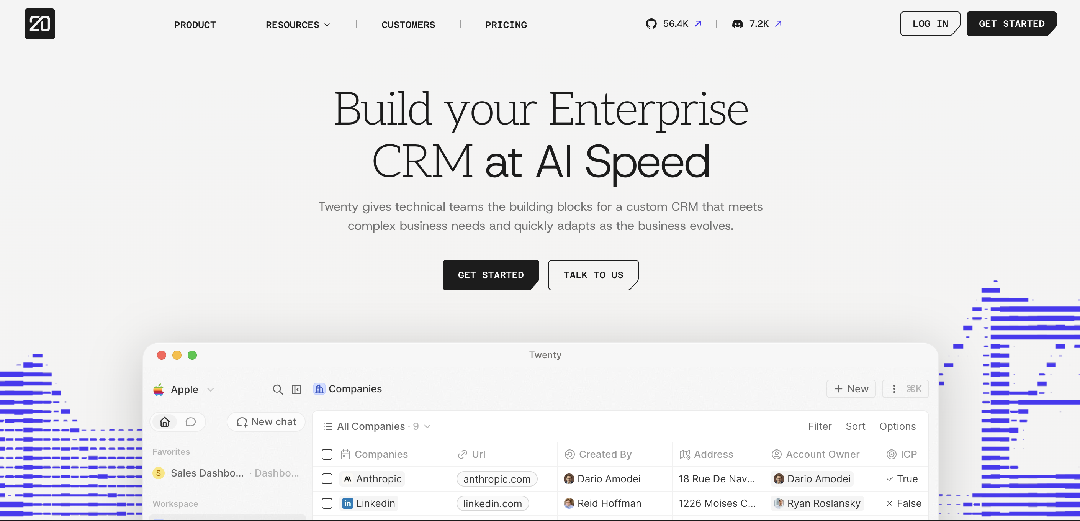Image resolution: width=1080 pixels, height=521 pixels.
Task: Click the list view icon beside All Companies
Action: [x=328, y=426]
